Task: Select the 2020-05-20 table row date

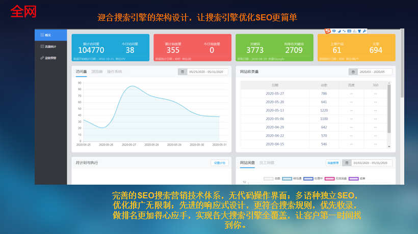Action: pos(275,102)
